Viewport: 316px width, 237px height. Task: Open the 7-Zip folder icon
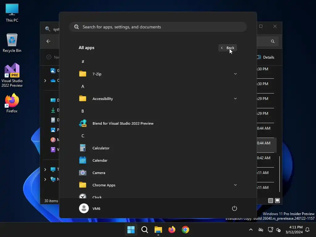(x=83, y=74)
